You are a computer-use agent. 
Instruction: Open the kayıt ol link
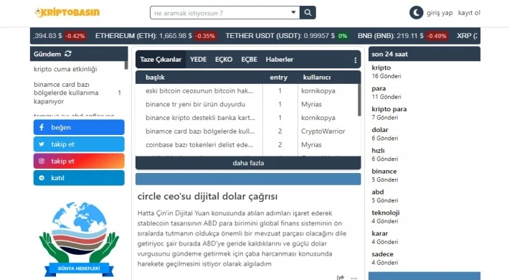click(469, 13)
